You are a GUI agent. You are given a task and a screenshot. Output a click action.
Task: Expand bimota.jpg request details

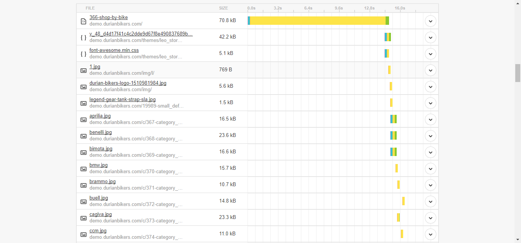pos(430,152)
